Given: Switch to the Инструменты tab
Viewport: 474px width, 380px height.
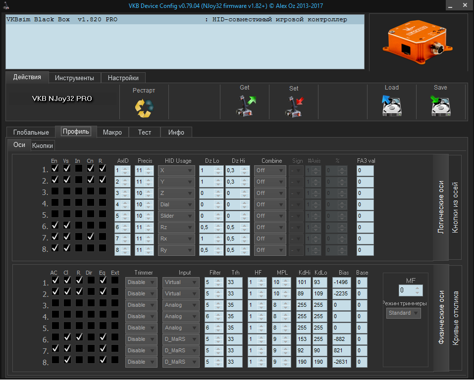Looking at the screenshot, I should (74, 78).
